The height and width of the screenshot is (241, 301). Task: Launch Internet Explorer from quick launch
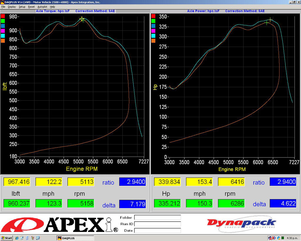(x=17, y=238)
